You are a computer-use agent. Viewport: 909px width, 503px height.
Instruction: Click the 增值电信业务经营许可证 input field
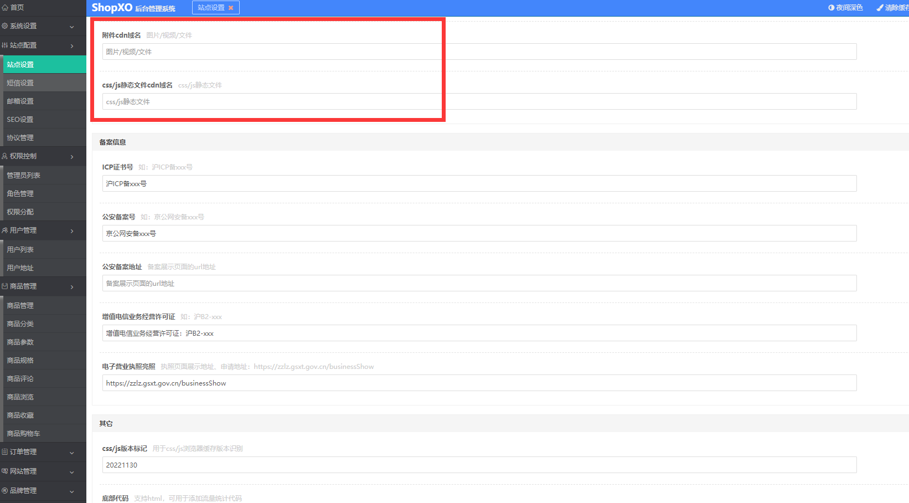tap(479, 333)
